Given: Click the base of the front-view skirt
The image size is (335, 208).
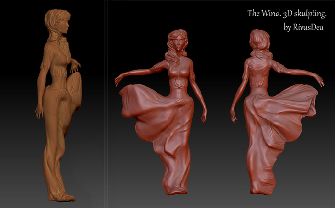Looking at the screenshot, I should coord(178,189).
